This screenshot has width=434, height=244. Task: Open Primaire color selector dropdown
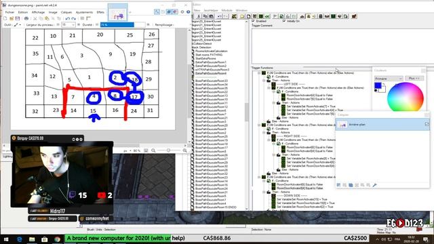coord(389,79)
